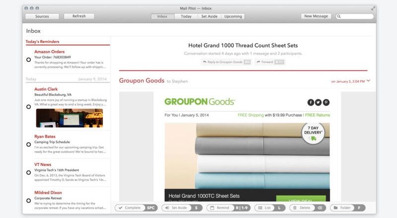Delete this message
The height and width of the screenshot is (218, 397).
(x=308, y=208)
